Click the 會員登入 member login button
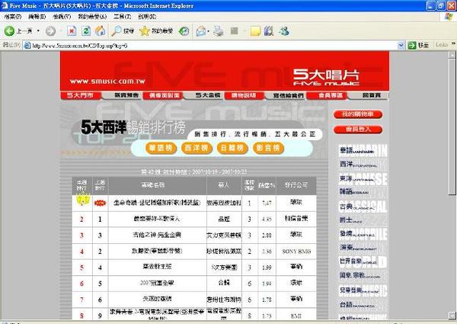 358,129
